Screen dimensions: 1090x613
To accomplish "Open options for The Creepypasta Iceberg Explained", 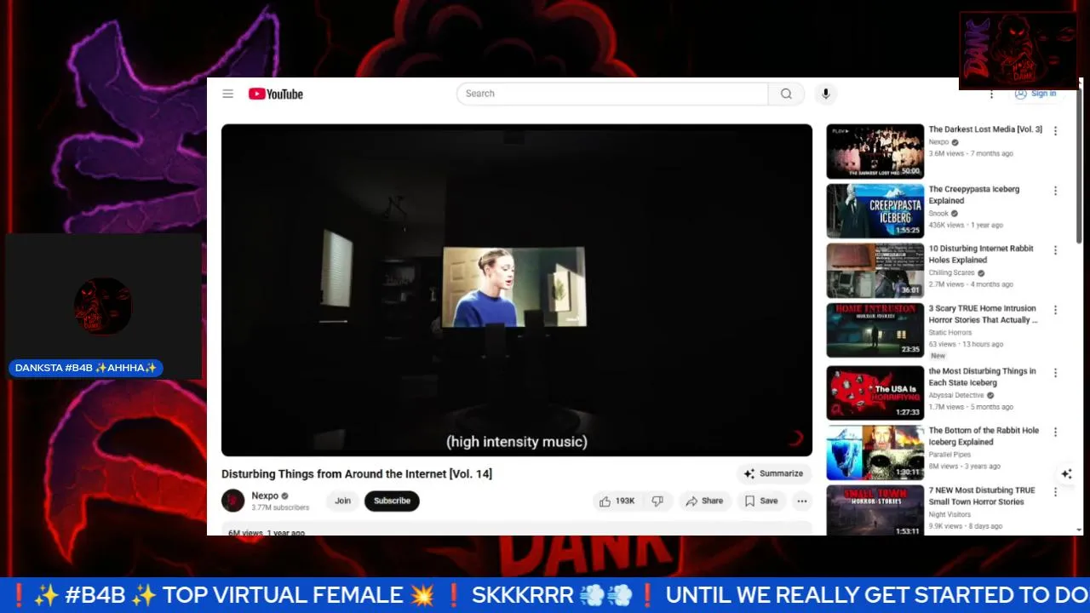I will [x=1055, y=191].
